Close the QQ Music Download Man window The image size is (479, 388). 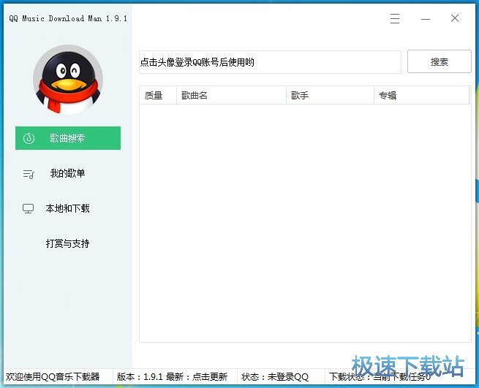point(455,18)
